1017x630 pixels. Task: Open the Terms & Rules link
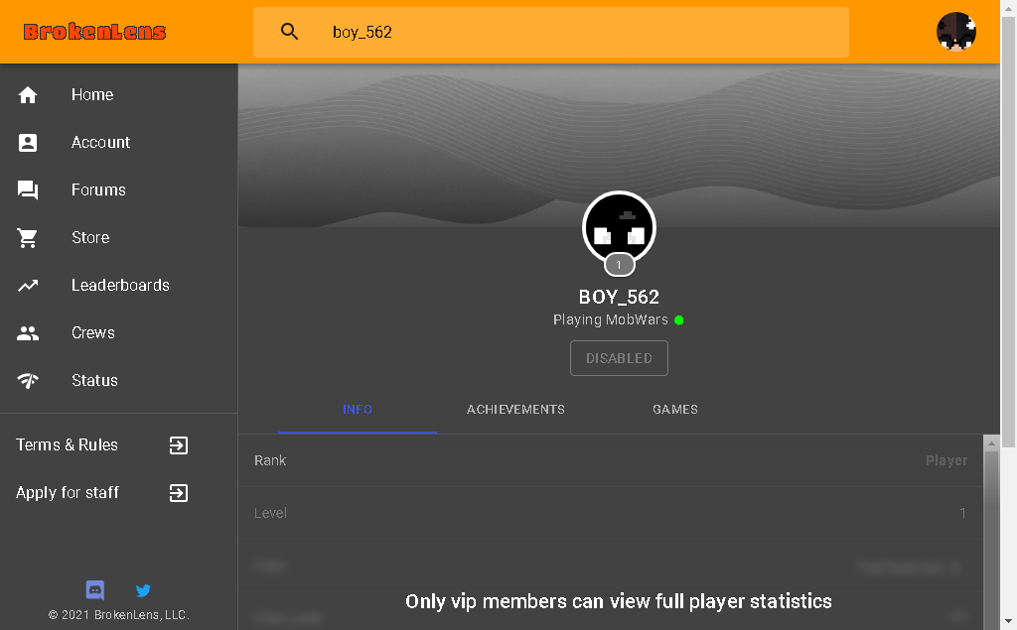pos(67,445)
